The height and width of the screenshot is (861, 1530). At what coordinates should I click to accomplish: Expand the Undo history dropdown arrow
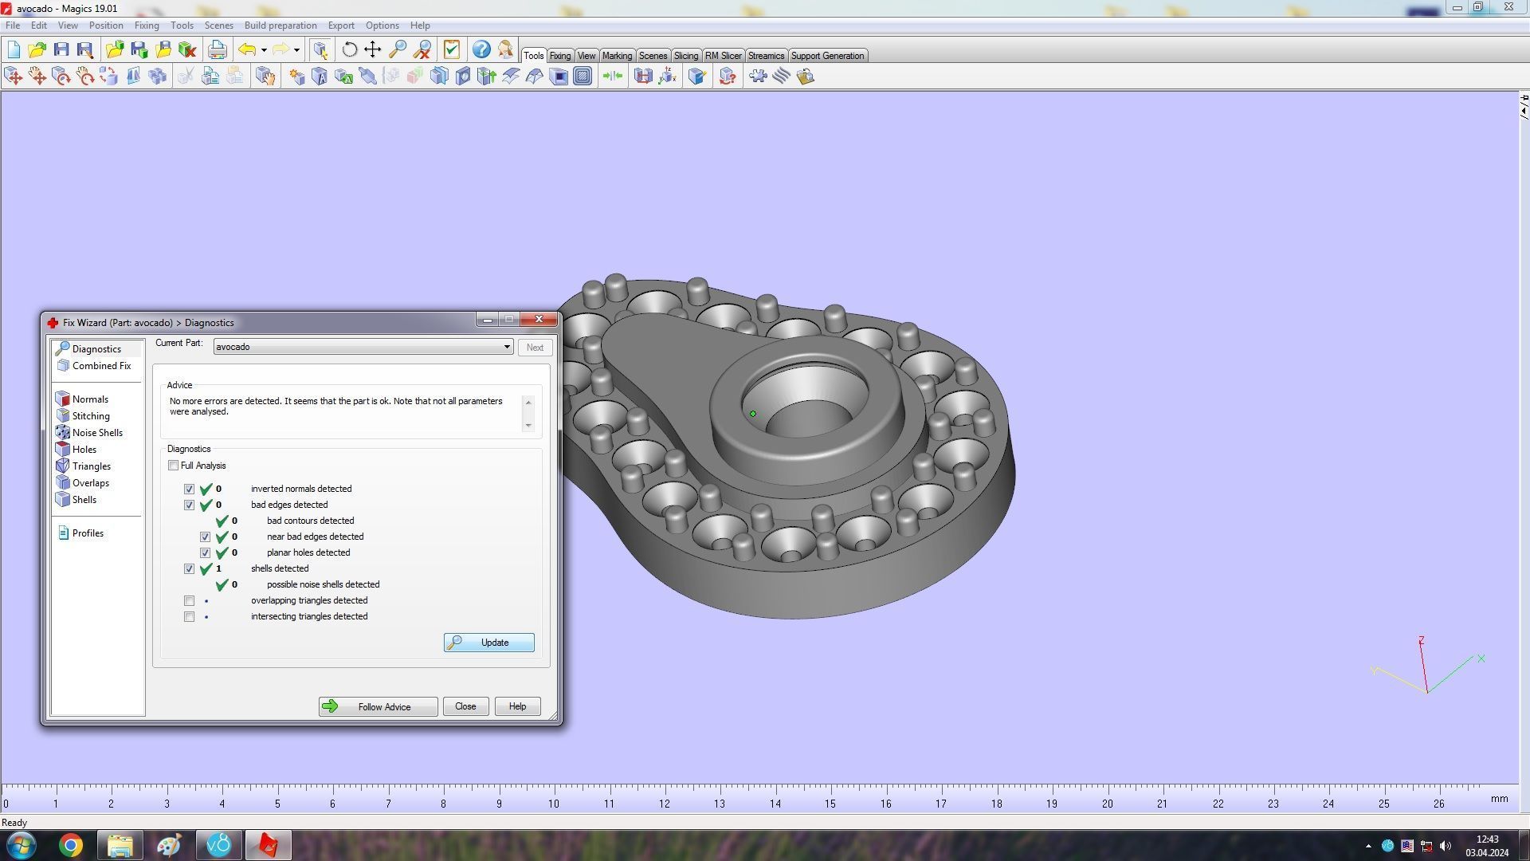click(x=264, y=50)
